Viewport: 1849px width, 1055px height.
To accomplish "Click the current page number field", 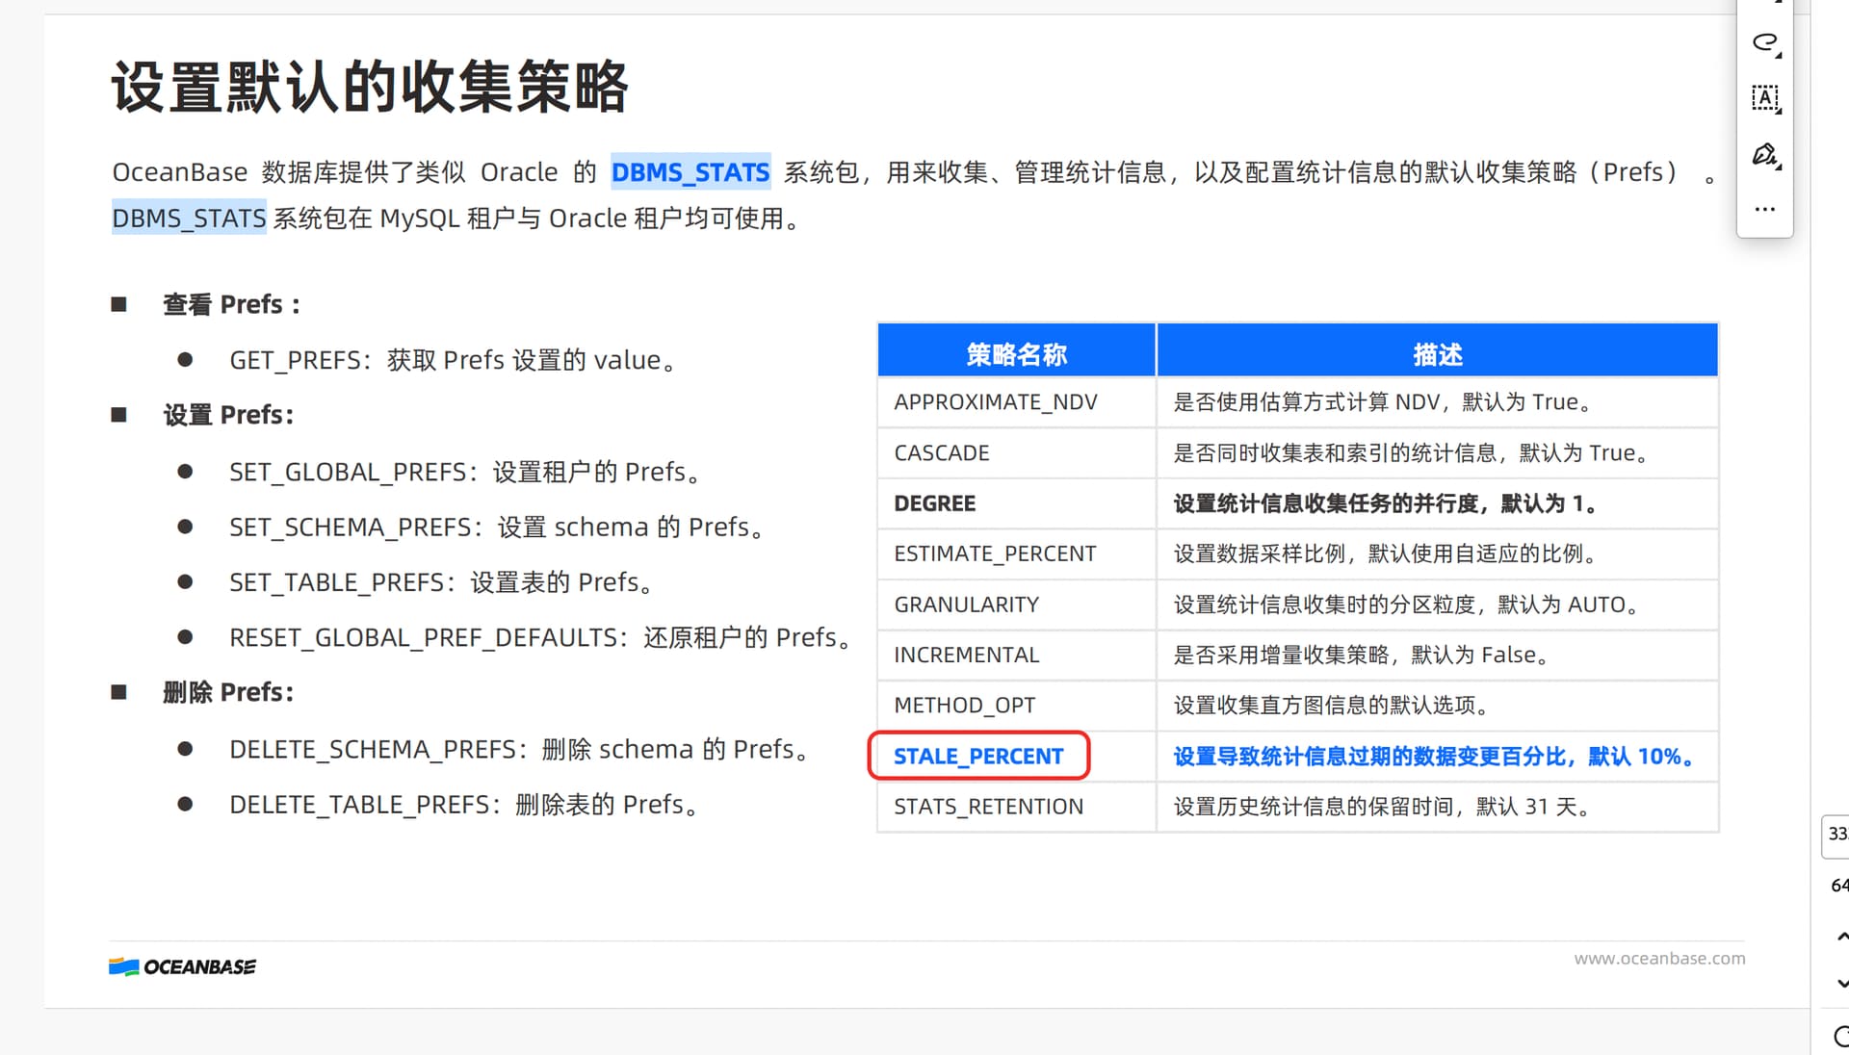I will point(1836,834).
